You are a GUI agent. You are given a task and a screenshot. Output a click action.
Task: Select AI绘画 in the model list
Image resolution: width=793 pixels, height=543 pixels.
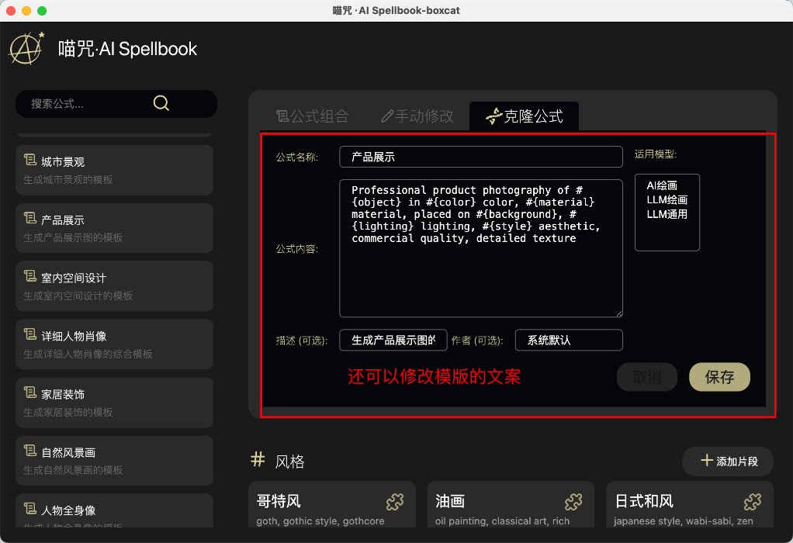[x=662, y=185]
